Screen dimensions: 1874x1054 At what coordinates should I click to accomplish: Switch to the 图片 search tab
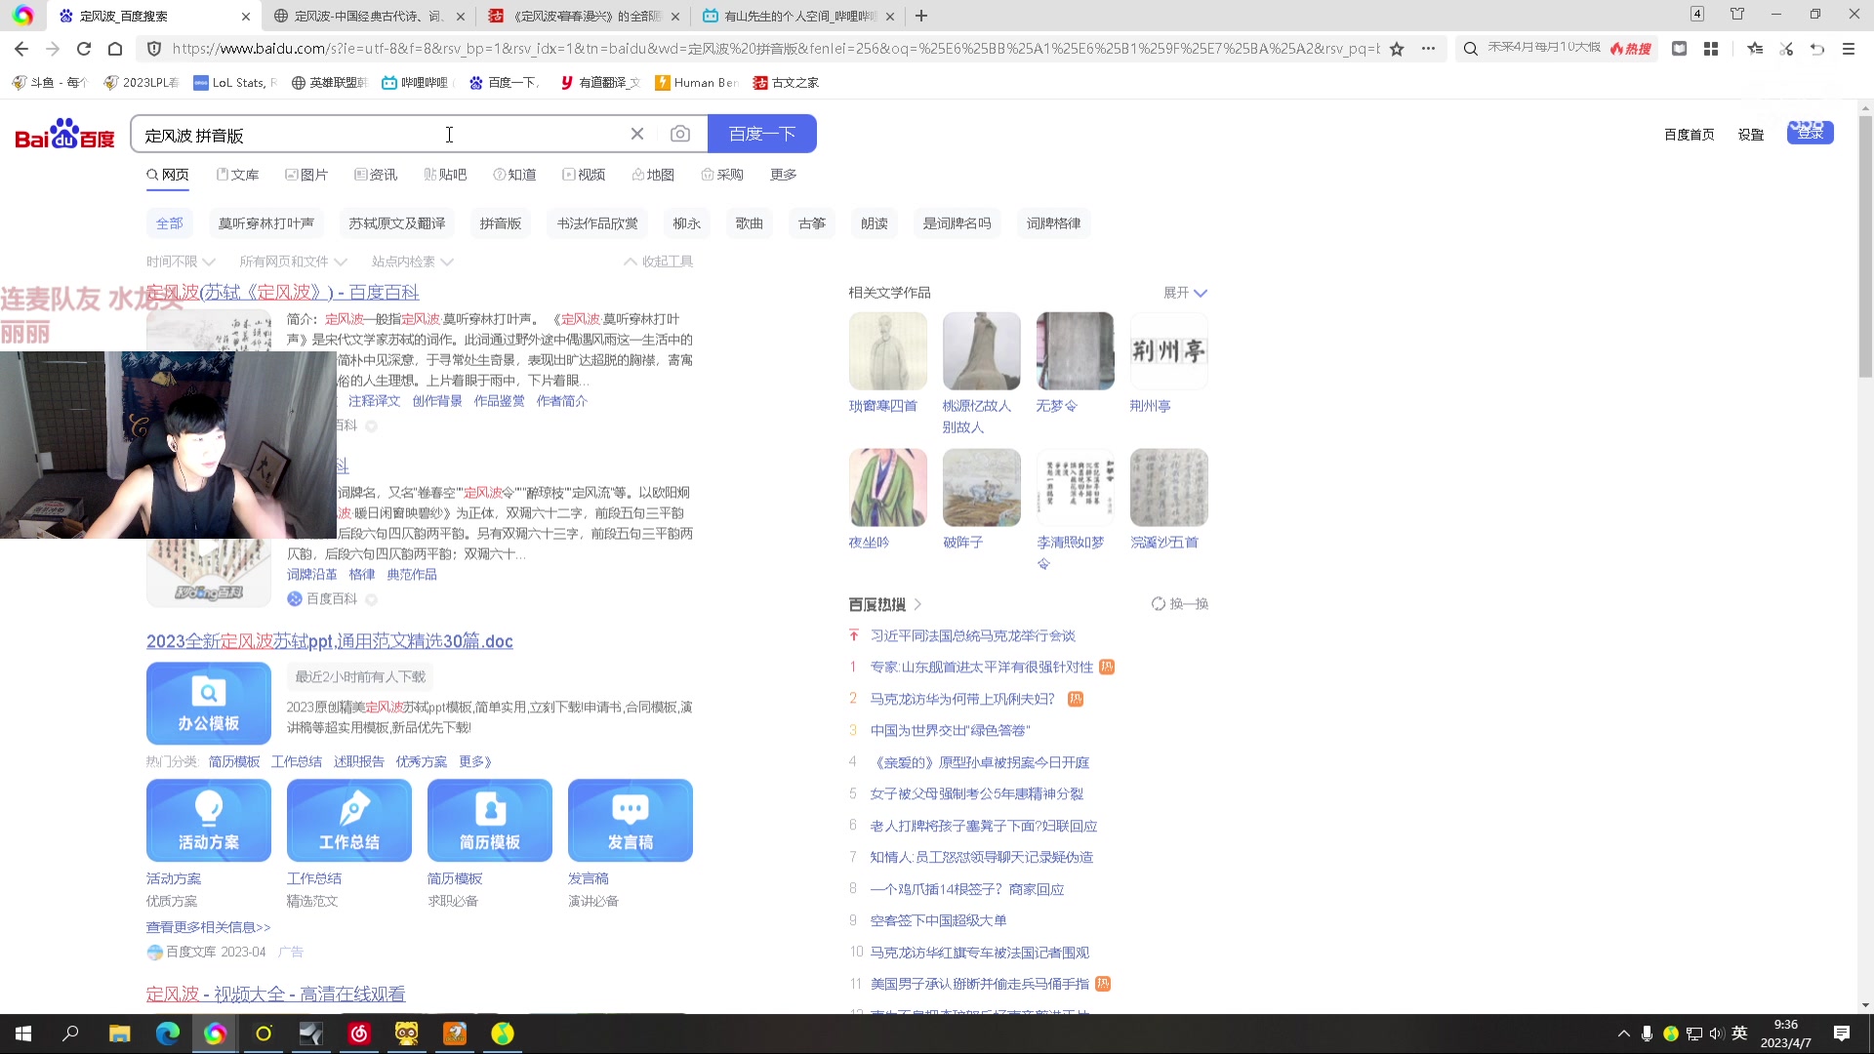pyautogui.click(x=306, y=175)
